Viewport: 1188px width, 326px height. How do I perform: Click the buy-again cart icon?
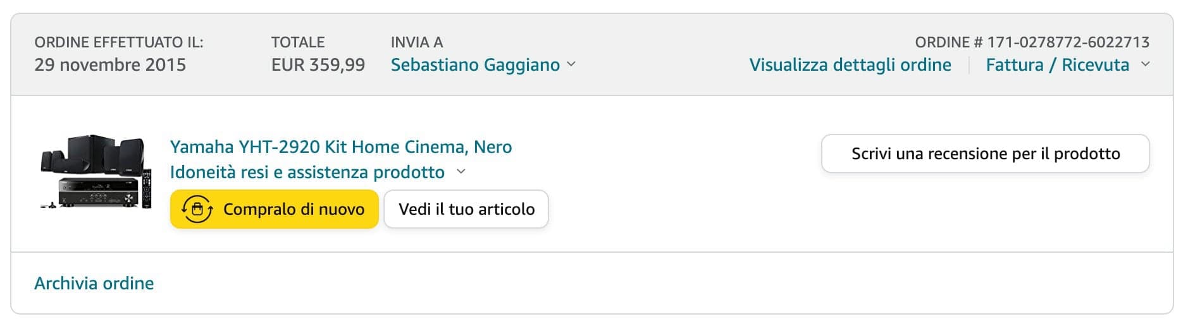click(197, 209)
